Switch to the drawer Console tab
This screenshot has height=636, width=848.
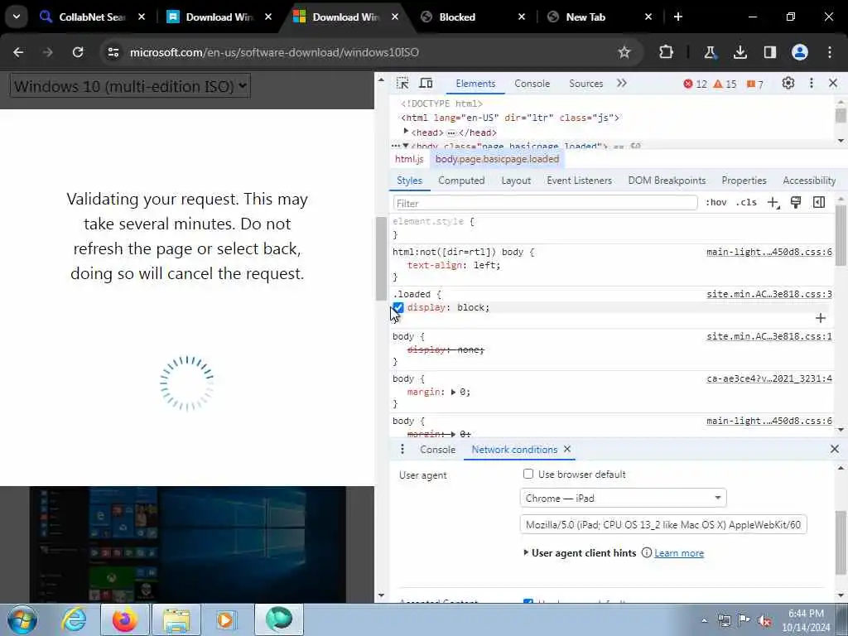[x=437, y=450]
